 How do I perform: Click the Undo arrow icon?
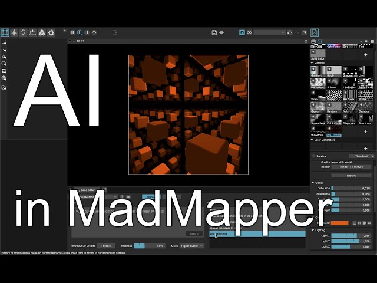point(290,32)
